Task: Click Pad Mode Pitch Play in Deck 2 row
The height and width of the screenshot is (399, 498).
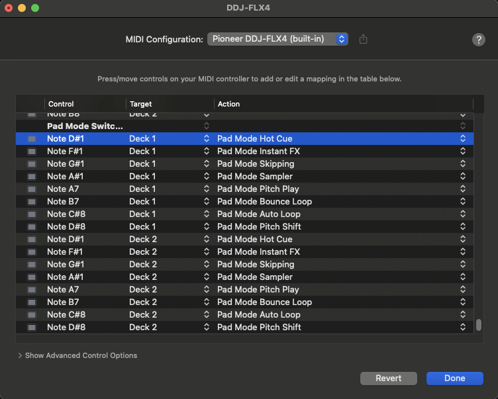Action: coord(258,289)
